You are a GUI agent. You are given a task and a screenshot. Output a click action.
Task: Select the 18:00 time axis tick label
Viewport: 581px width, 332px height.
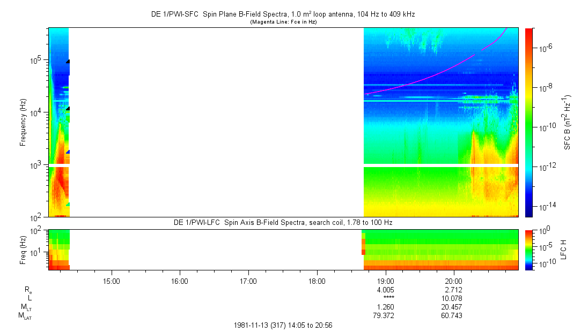click(317, 280)
